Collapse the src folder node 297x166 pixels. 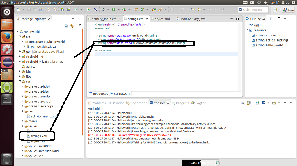click(20, 36)
